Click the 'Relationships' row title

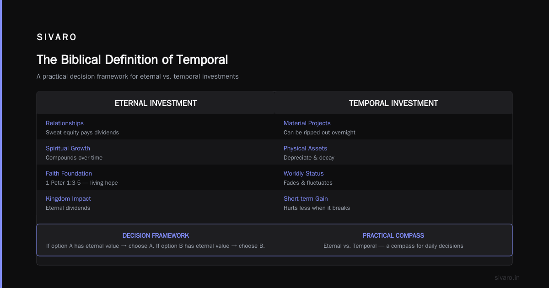click(65, 123)
